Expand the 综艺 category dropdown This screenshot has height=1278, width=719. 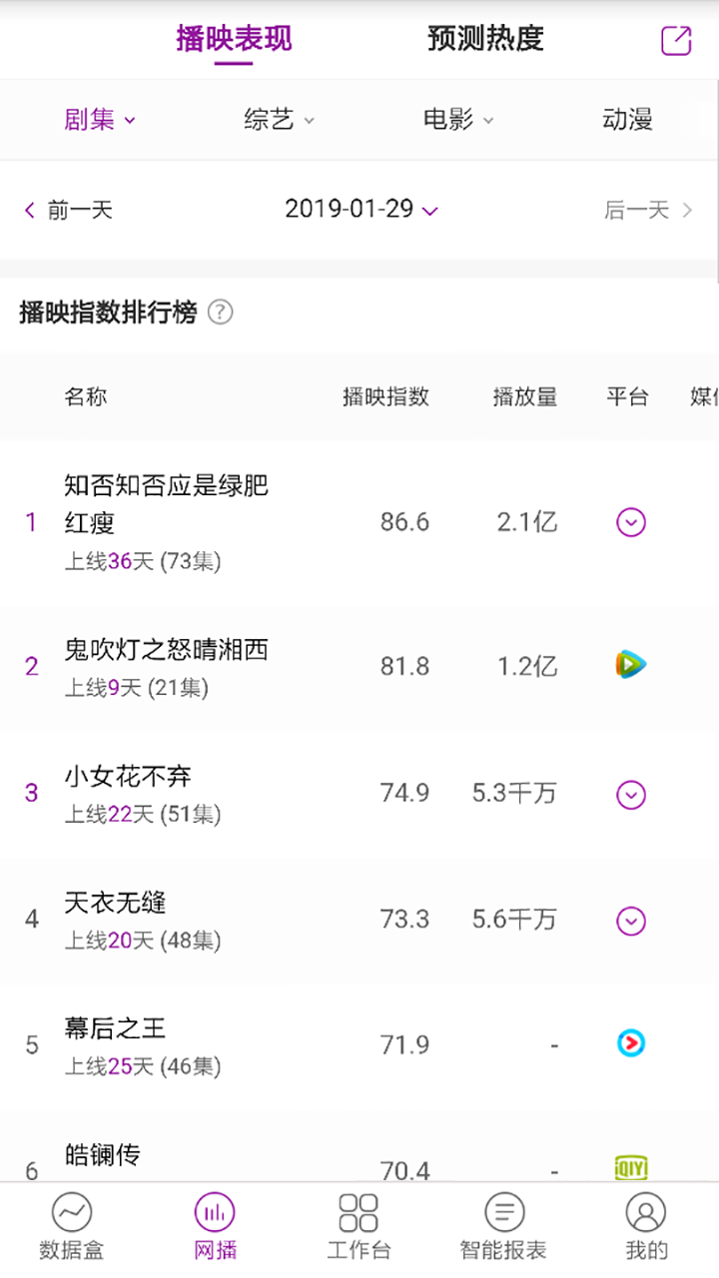pos(279,121)
